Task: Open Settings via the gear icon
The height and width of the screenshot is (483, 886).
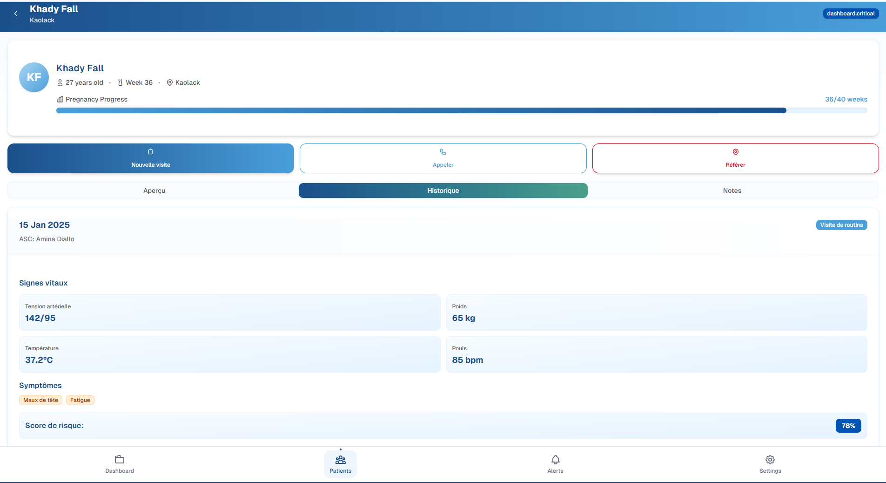Action: [x=770, y=459]
